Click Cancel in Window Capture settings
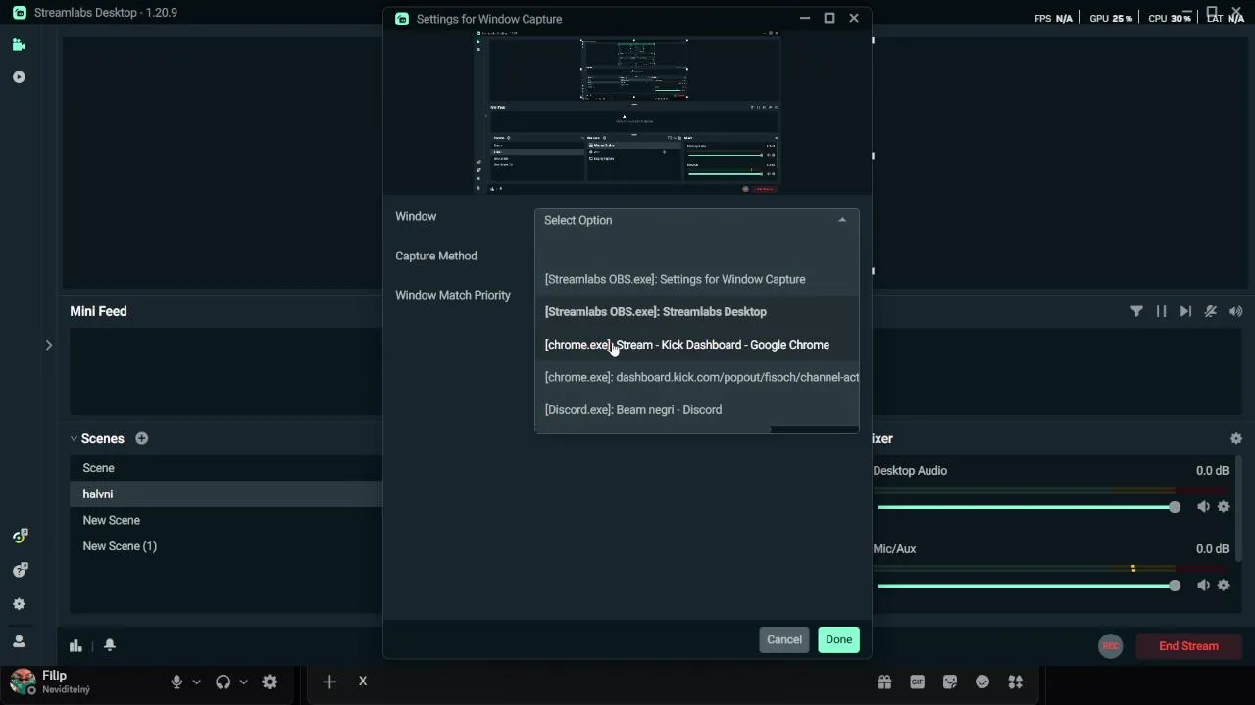Screen dimensions: 1255x705 [x=784, y=639]
